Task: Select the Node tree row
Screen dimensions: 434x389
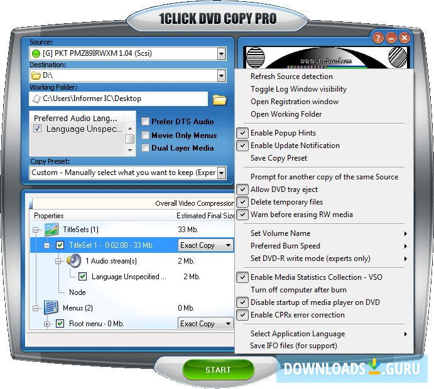Action: coord(77,292)
